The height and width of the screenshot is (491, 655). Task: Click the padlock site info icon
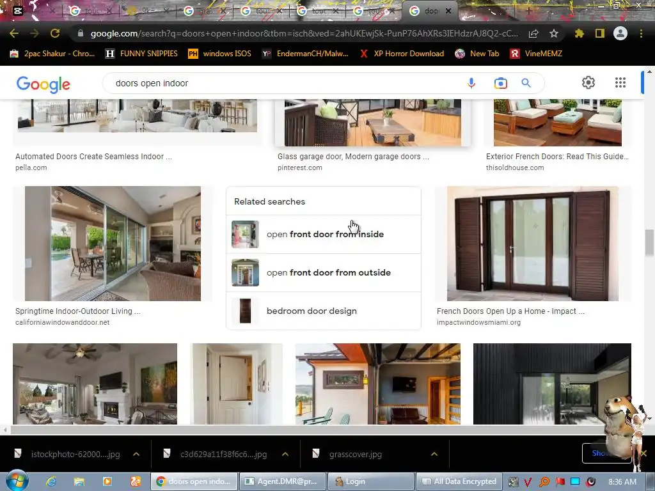[81, 33]
